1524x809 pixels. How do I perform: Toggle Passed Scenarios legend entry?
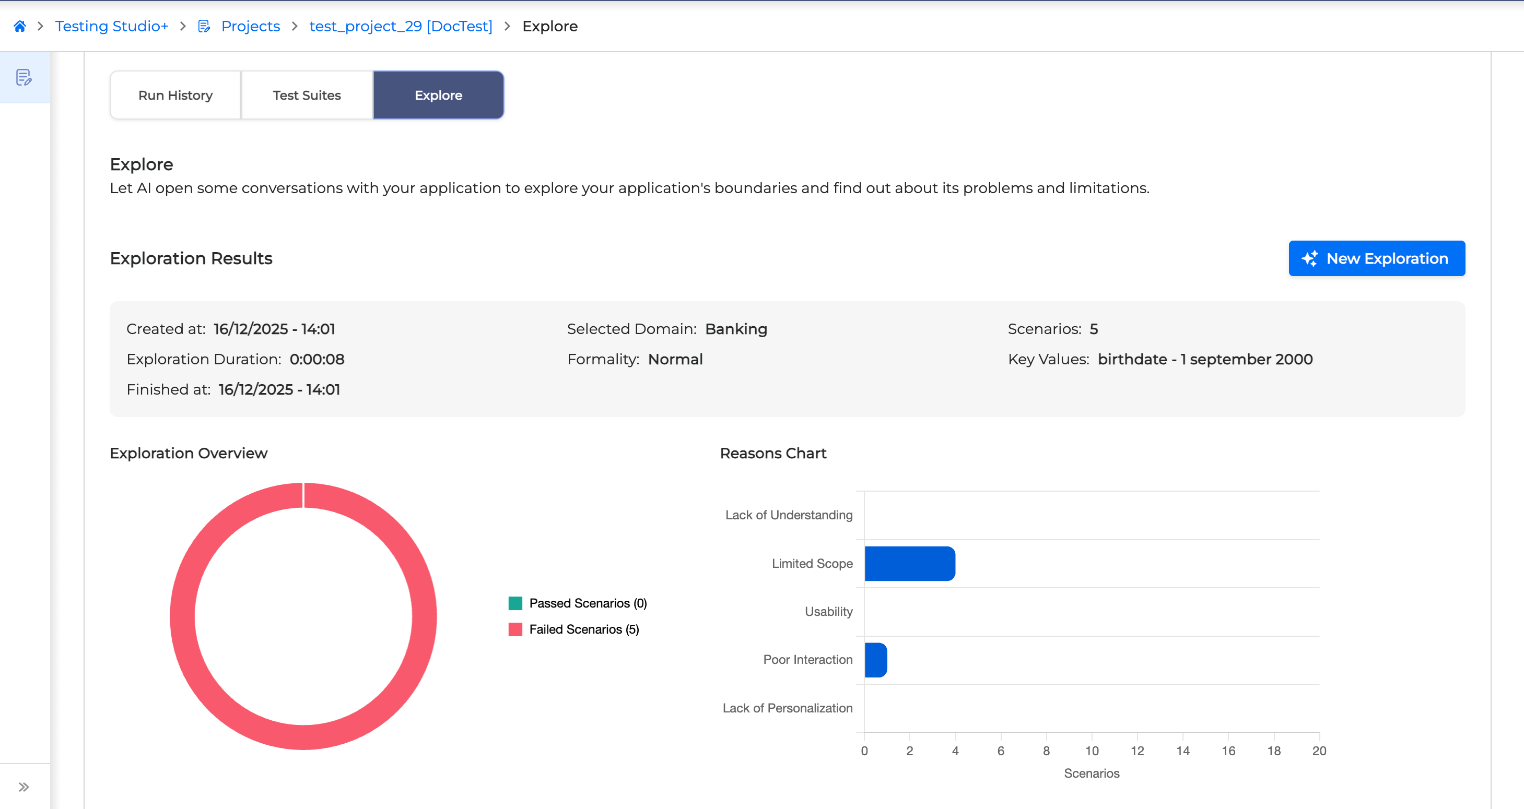(x=588, y=603)
